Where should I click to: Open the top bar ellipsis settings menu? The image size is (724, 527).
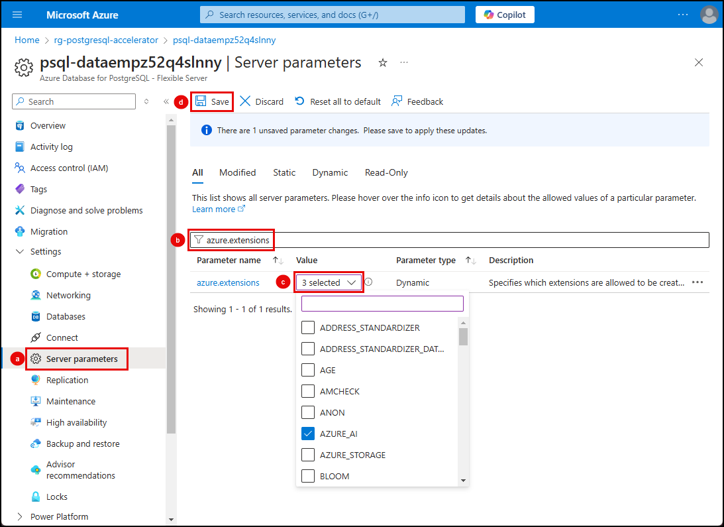[683, 15]
